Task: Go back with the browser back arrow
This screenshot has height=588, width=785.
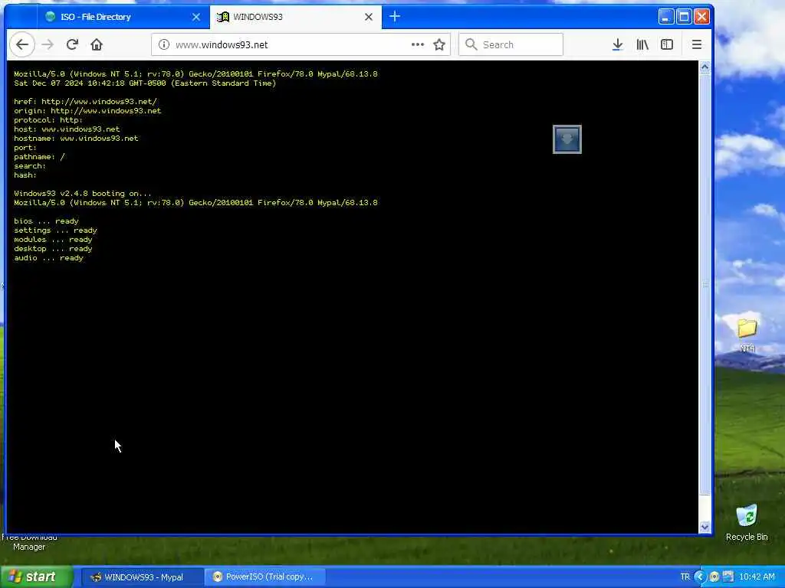Action: 22,44
